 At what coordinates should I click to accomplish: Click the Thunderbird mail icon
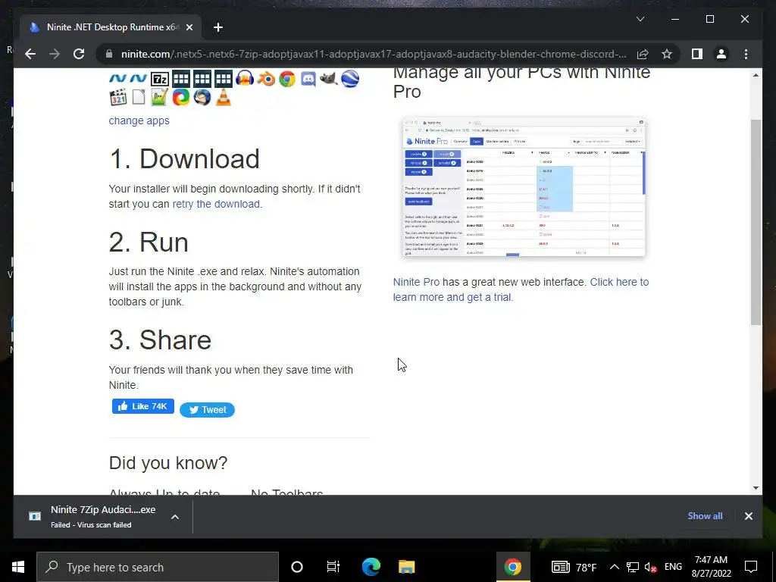point(202,98)
